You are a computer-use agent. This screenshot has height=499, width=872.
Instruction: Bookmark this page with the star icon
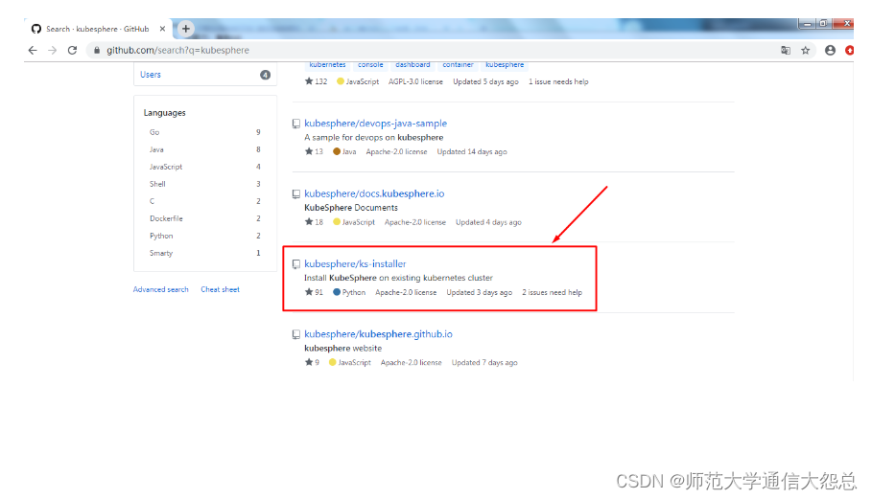point(805,51)
